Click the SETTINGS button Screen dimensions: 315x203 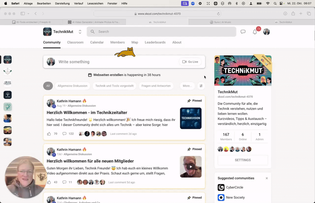[242, 160]
